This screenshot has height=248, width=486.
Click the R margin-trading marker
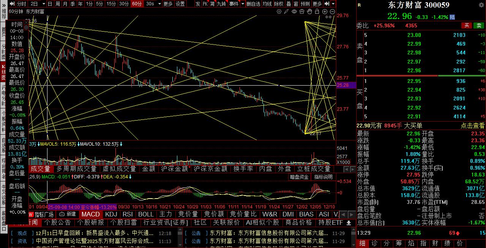[360, 5]
